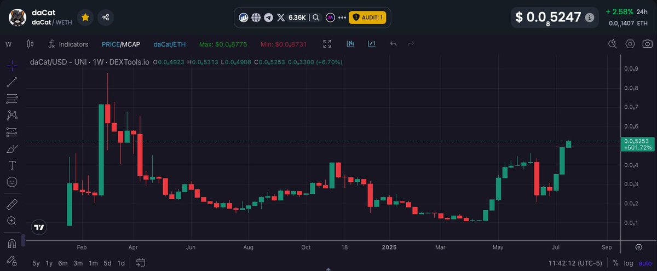The image size is (657, 271).
Task: Switch chart to PRICE mode
Action: click(x=111, y=44)
